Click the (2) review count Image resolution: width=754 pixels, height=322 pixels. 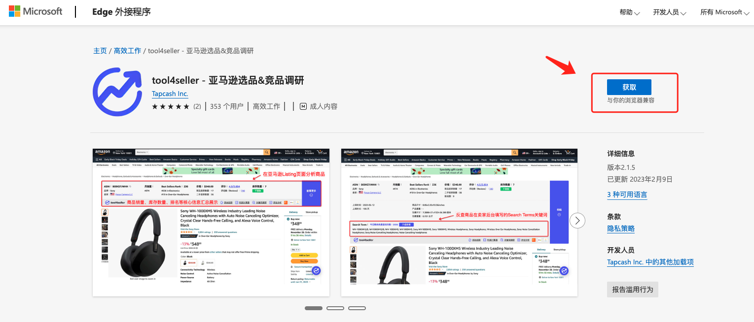pyautogui.click(x=197, y=106)
